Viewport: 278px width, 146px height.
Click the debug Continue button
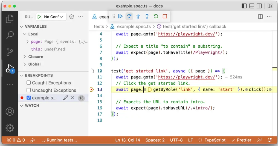click(x=120, y=16)
